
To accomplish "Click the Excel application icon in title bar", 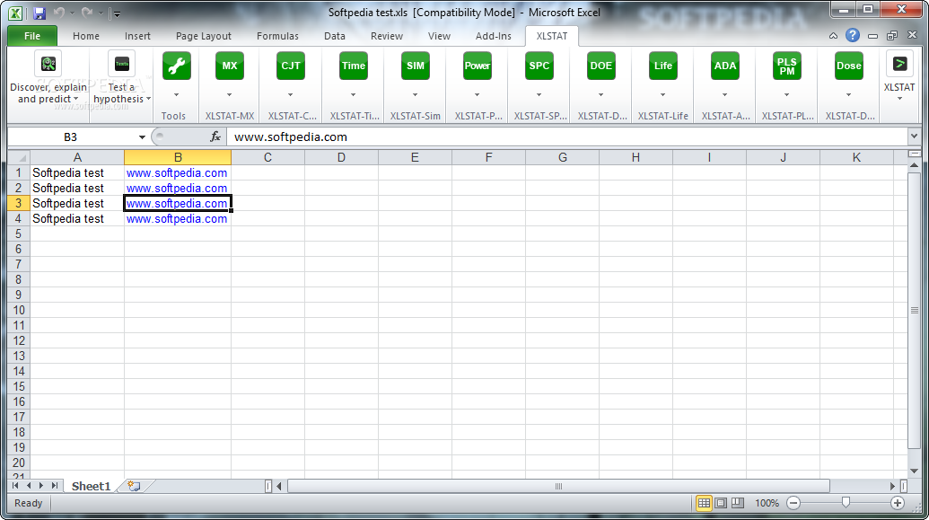I will point(15,13).
